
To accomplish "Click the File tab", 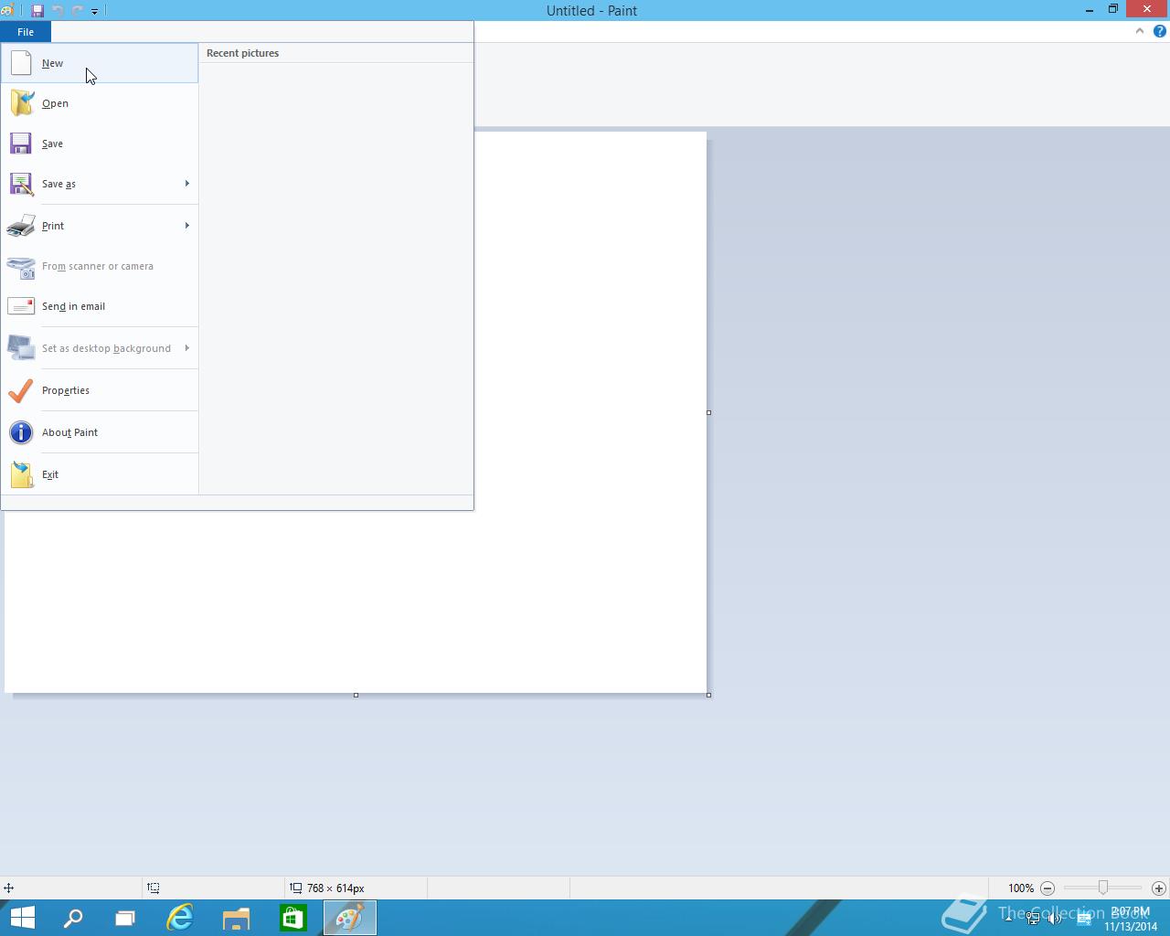I will pyautogui.click(x=26, y=32).
